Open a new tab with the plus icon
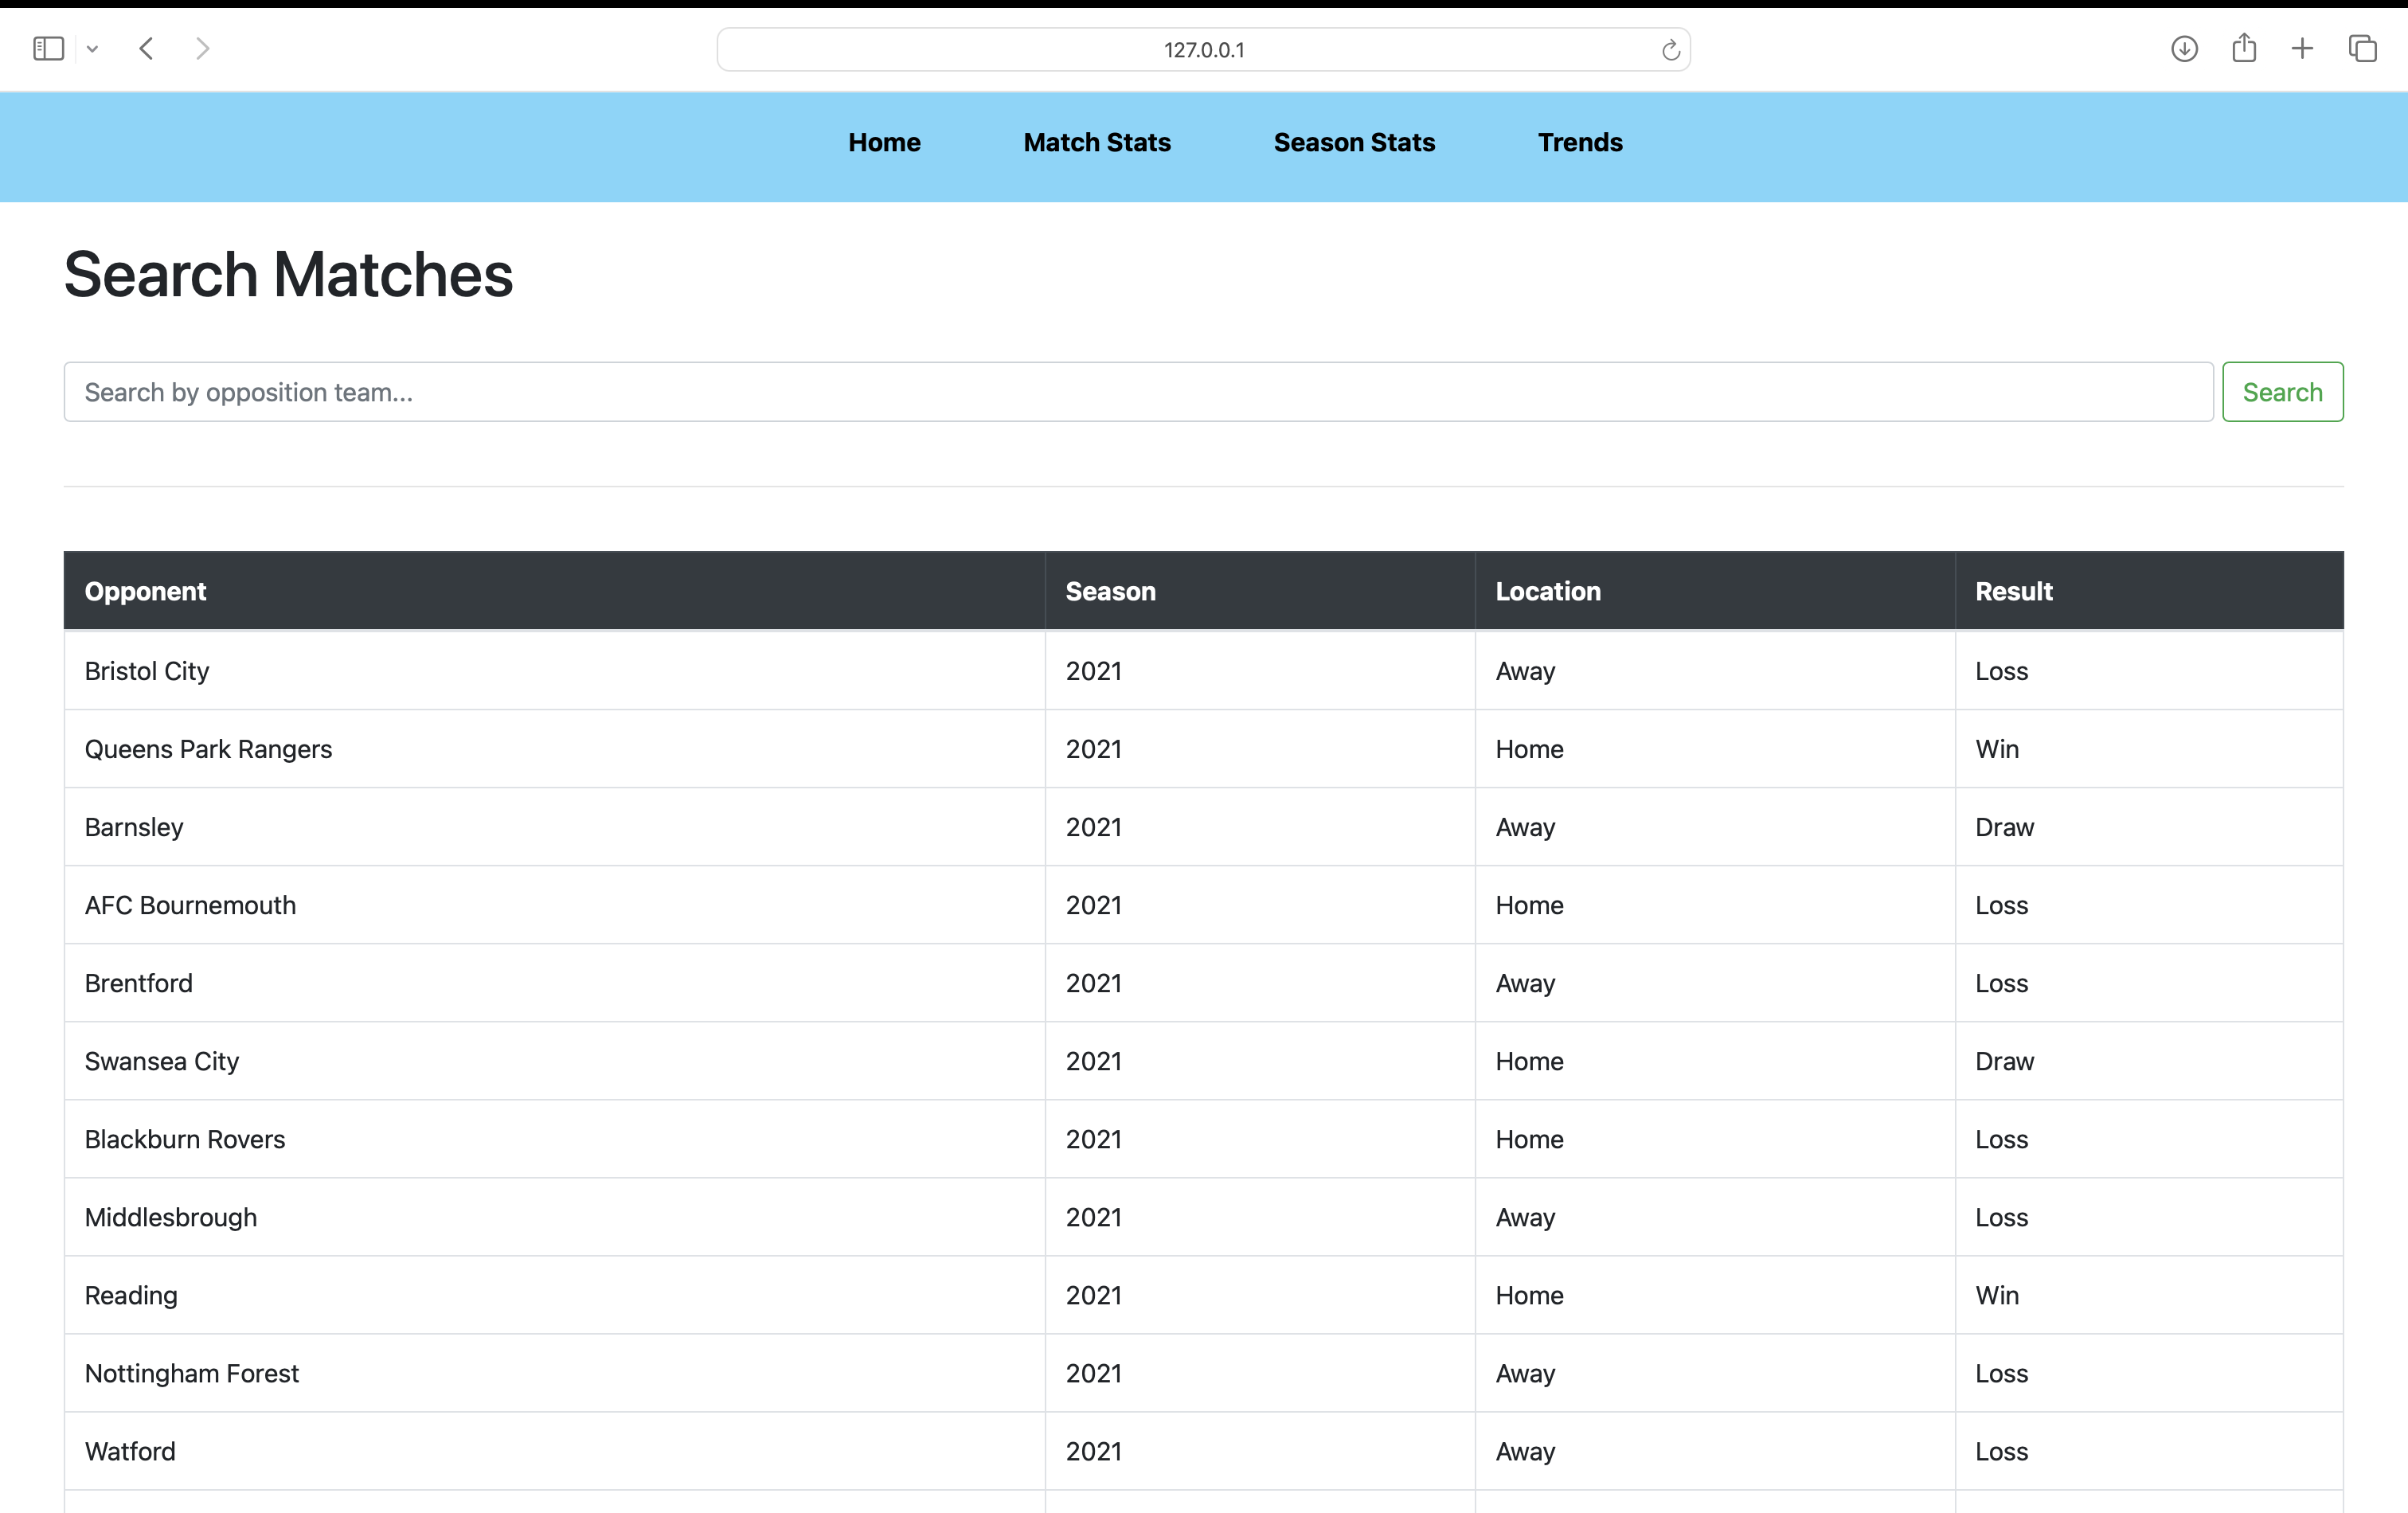2408x1513 pixels. point(2302,49)
